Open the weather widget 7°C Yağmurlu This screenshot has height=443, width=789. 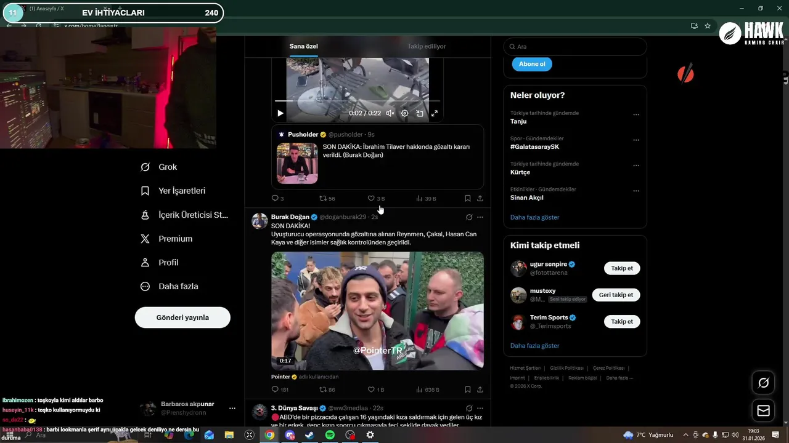(x=648, y=435)
